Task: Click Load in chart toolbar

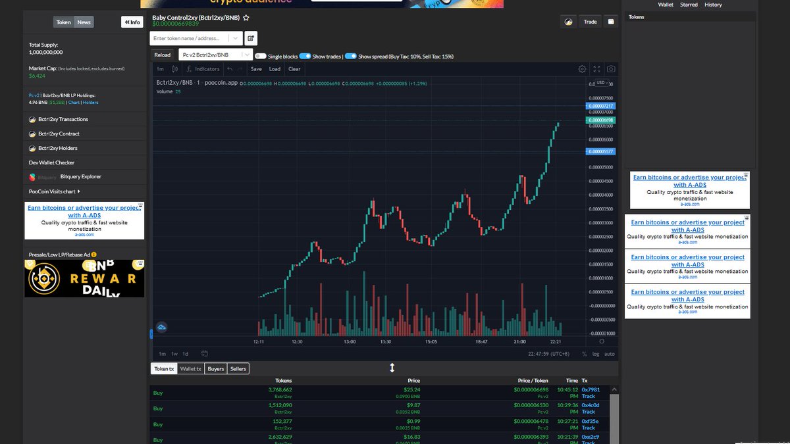Action: [x=275, y=68]
